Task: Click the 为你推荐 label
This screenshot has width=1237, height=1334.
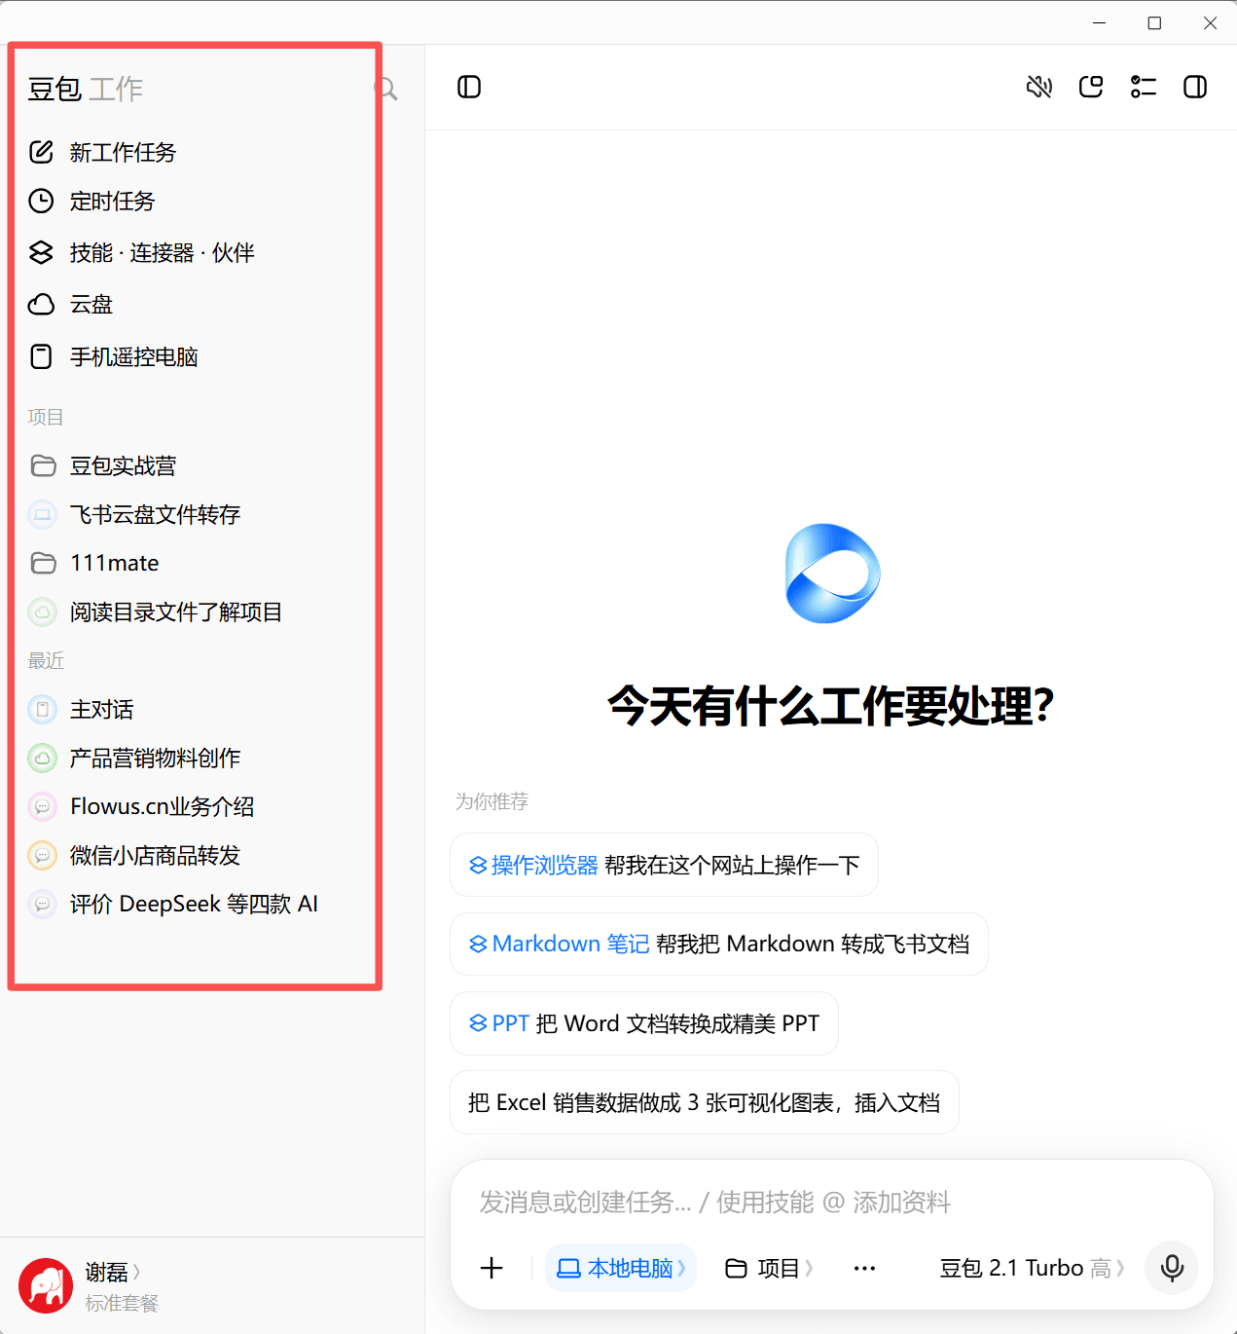Action: (x=491, y=801)
